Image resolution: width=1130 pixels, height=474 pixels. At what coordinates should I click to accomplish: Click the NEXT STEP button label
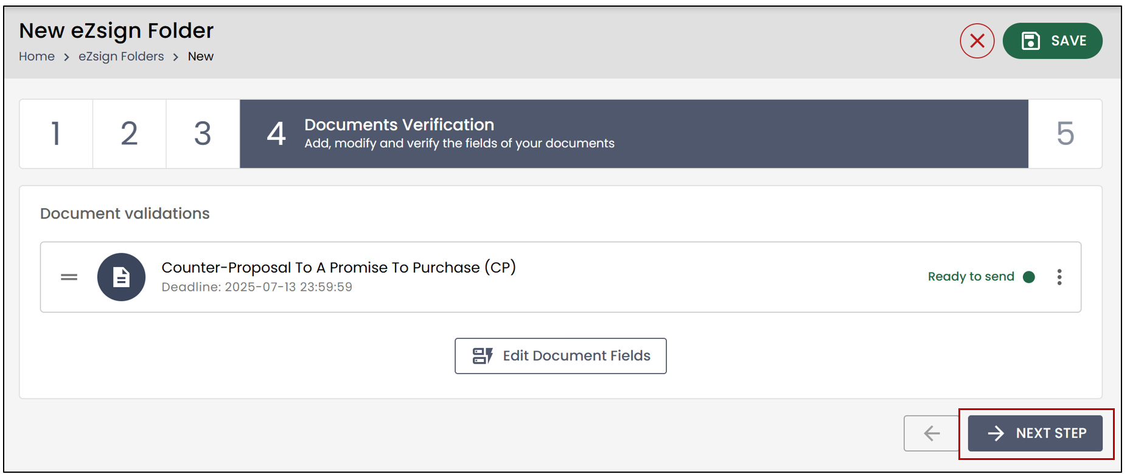pyautogui.click(x=1051, y=433)
